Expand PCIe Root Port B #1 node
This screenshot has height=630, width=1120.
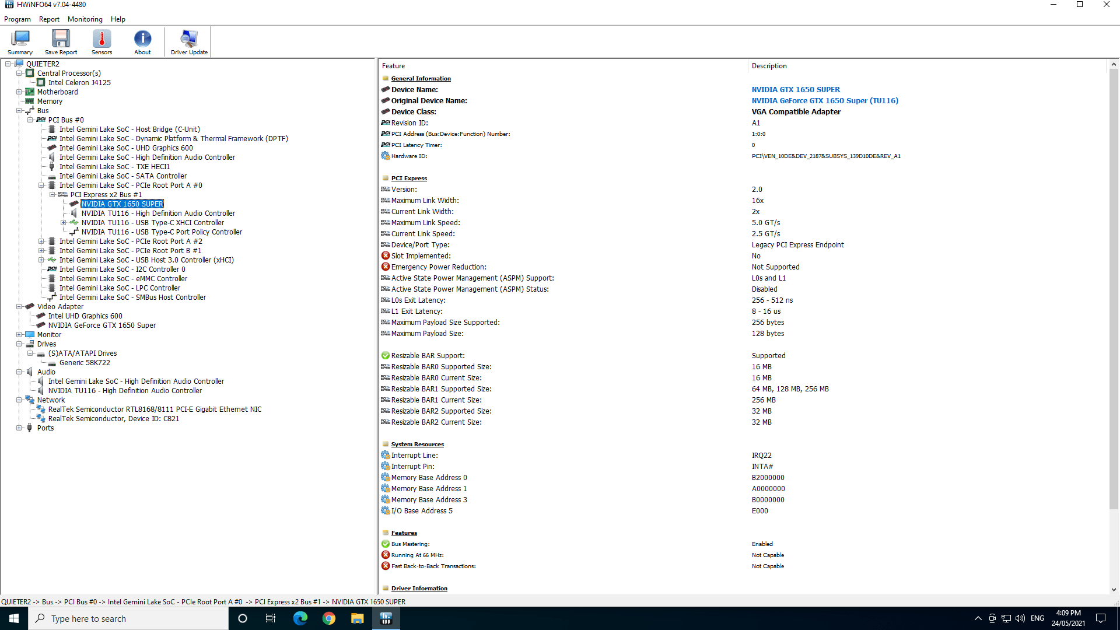[41, 251]
